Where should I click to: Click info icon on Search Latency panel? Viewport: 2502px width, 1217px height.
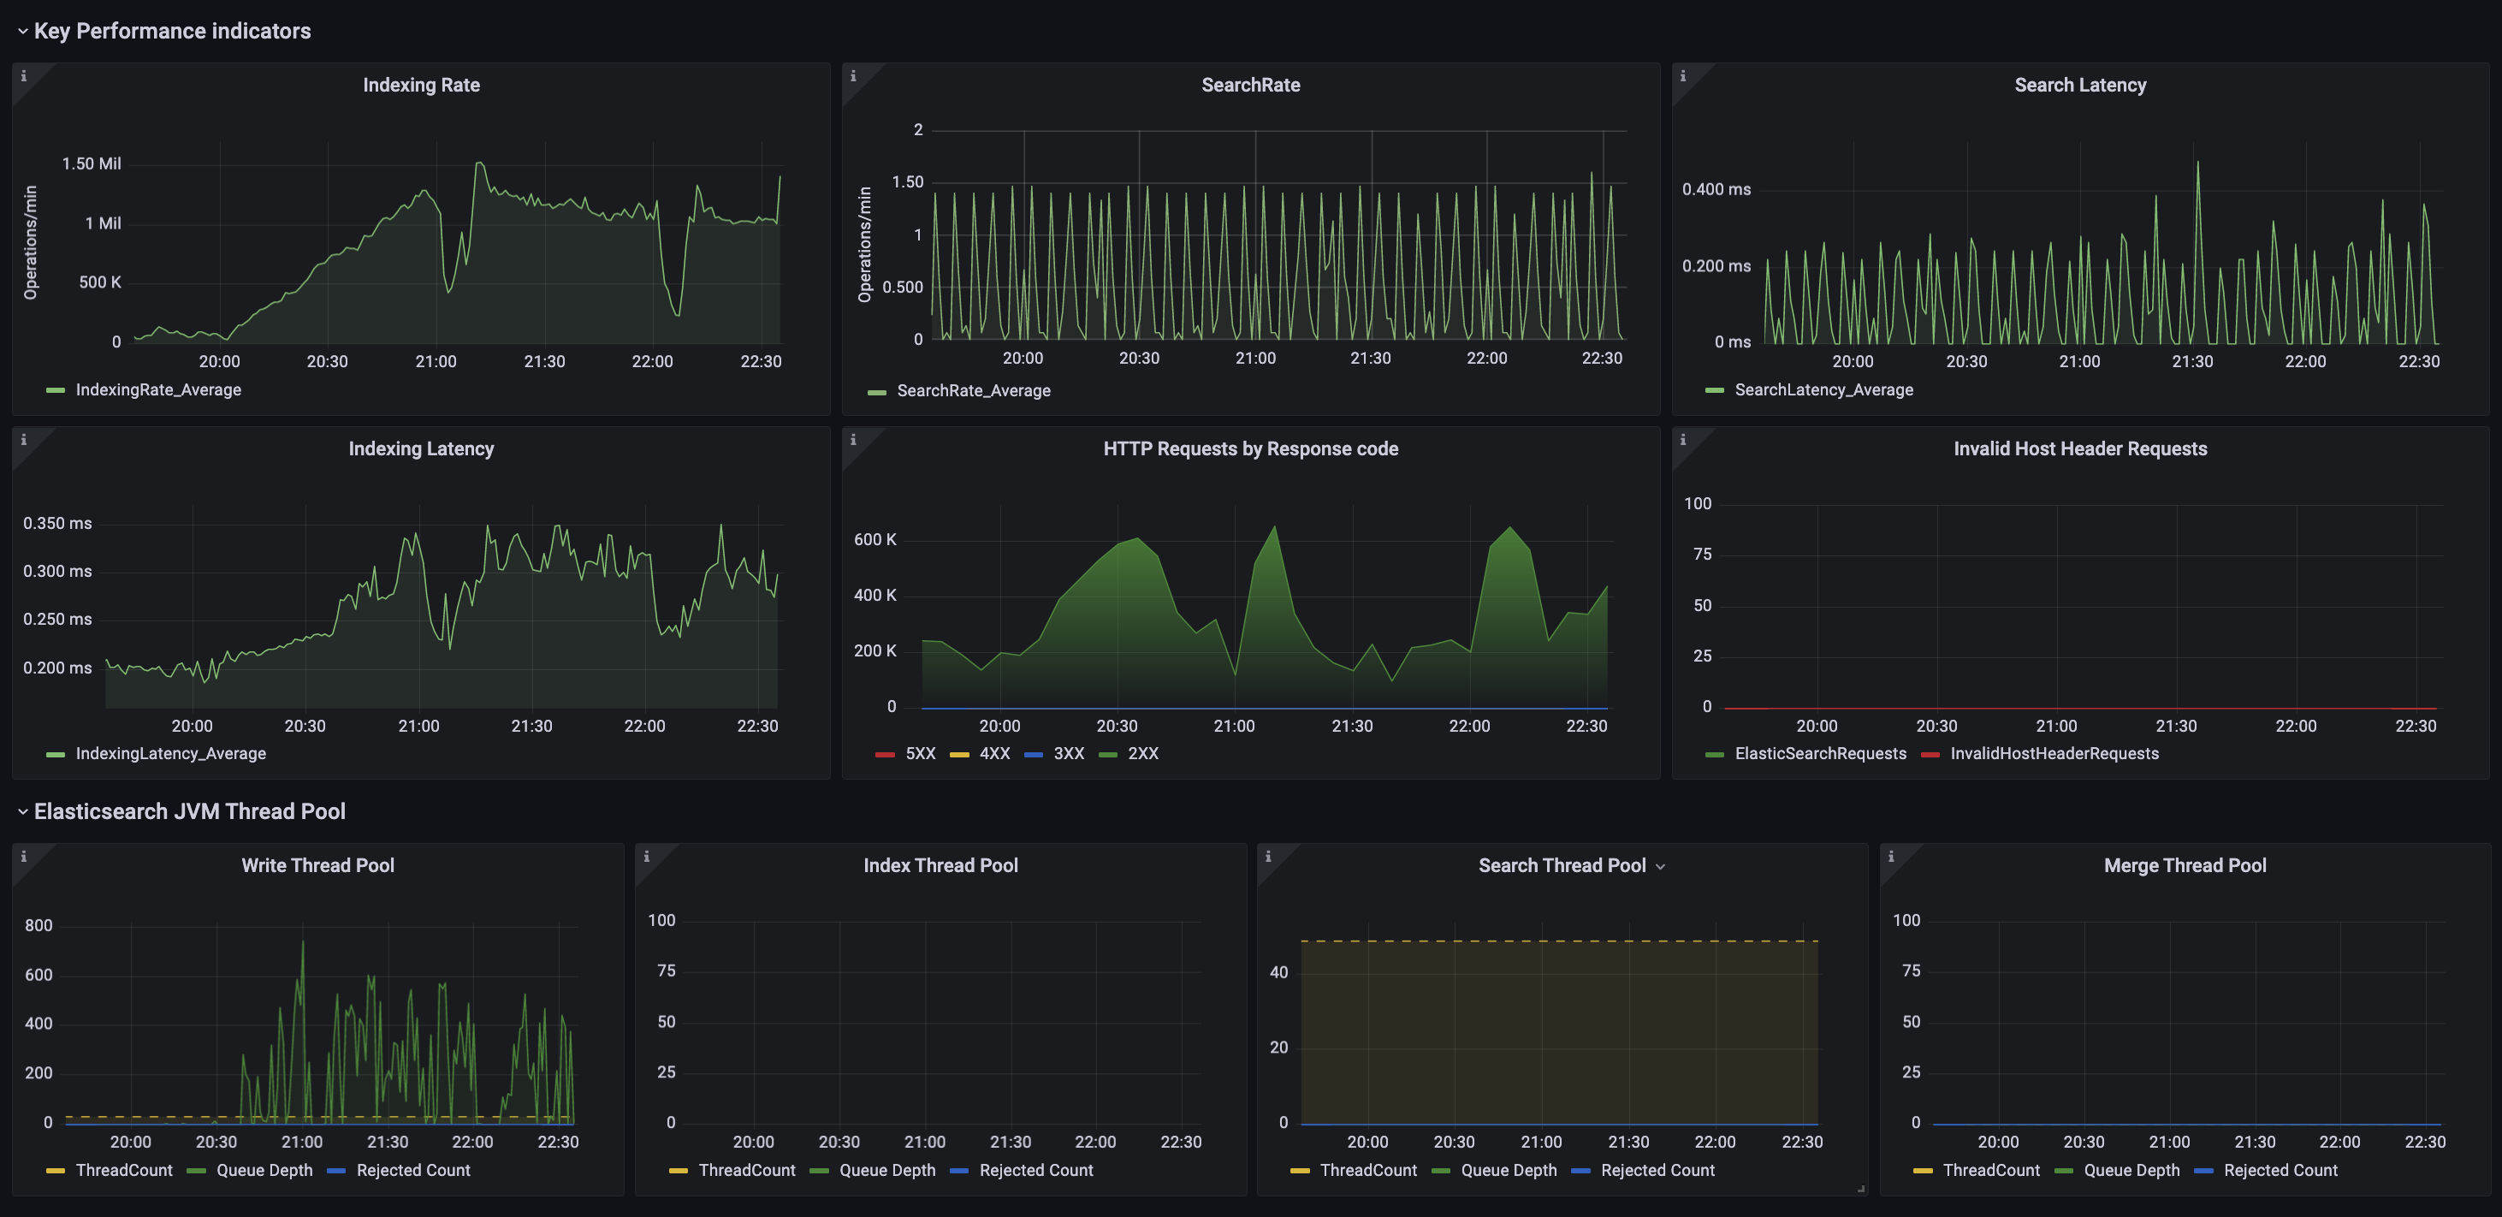(1682, 76)
